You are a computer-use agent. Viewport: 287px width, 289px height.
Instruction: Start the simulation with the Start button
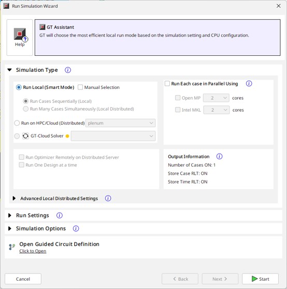tap(260, 279)
